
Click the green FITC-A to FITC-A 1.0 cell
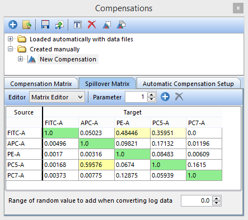click(60, 133)
